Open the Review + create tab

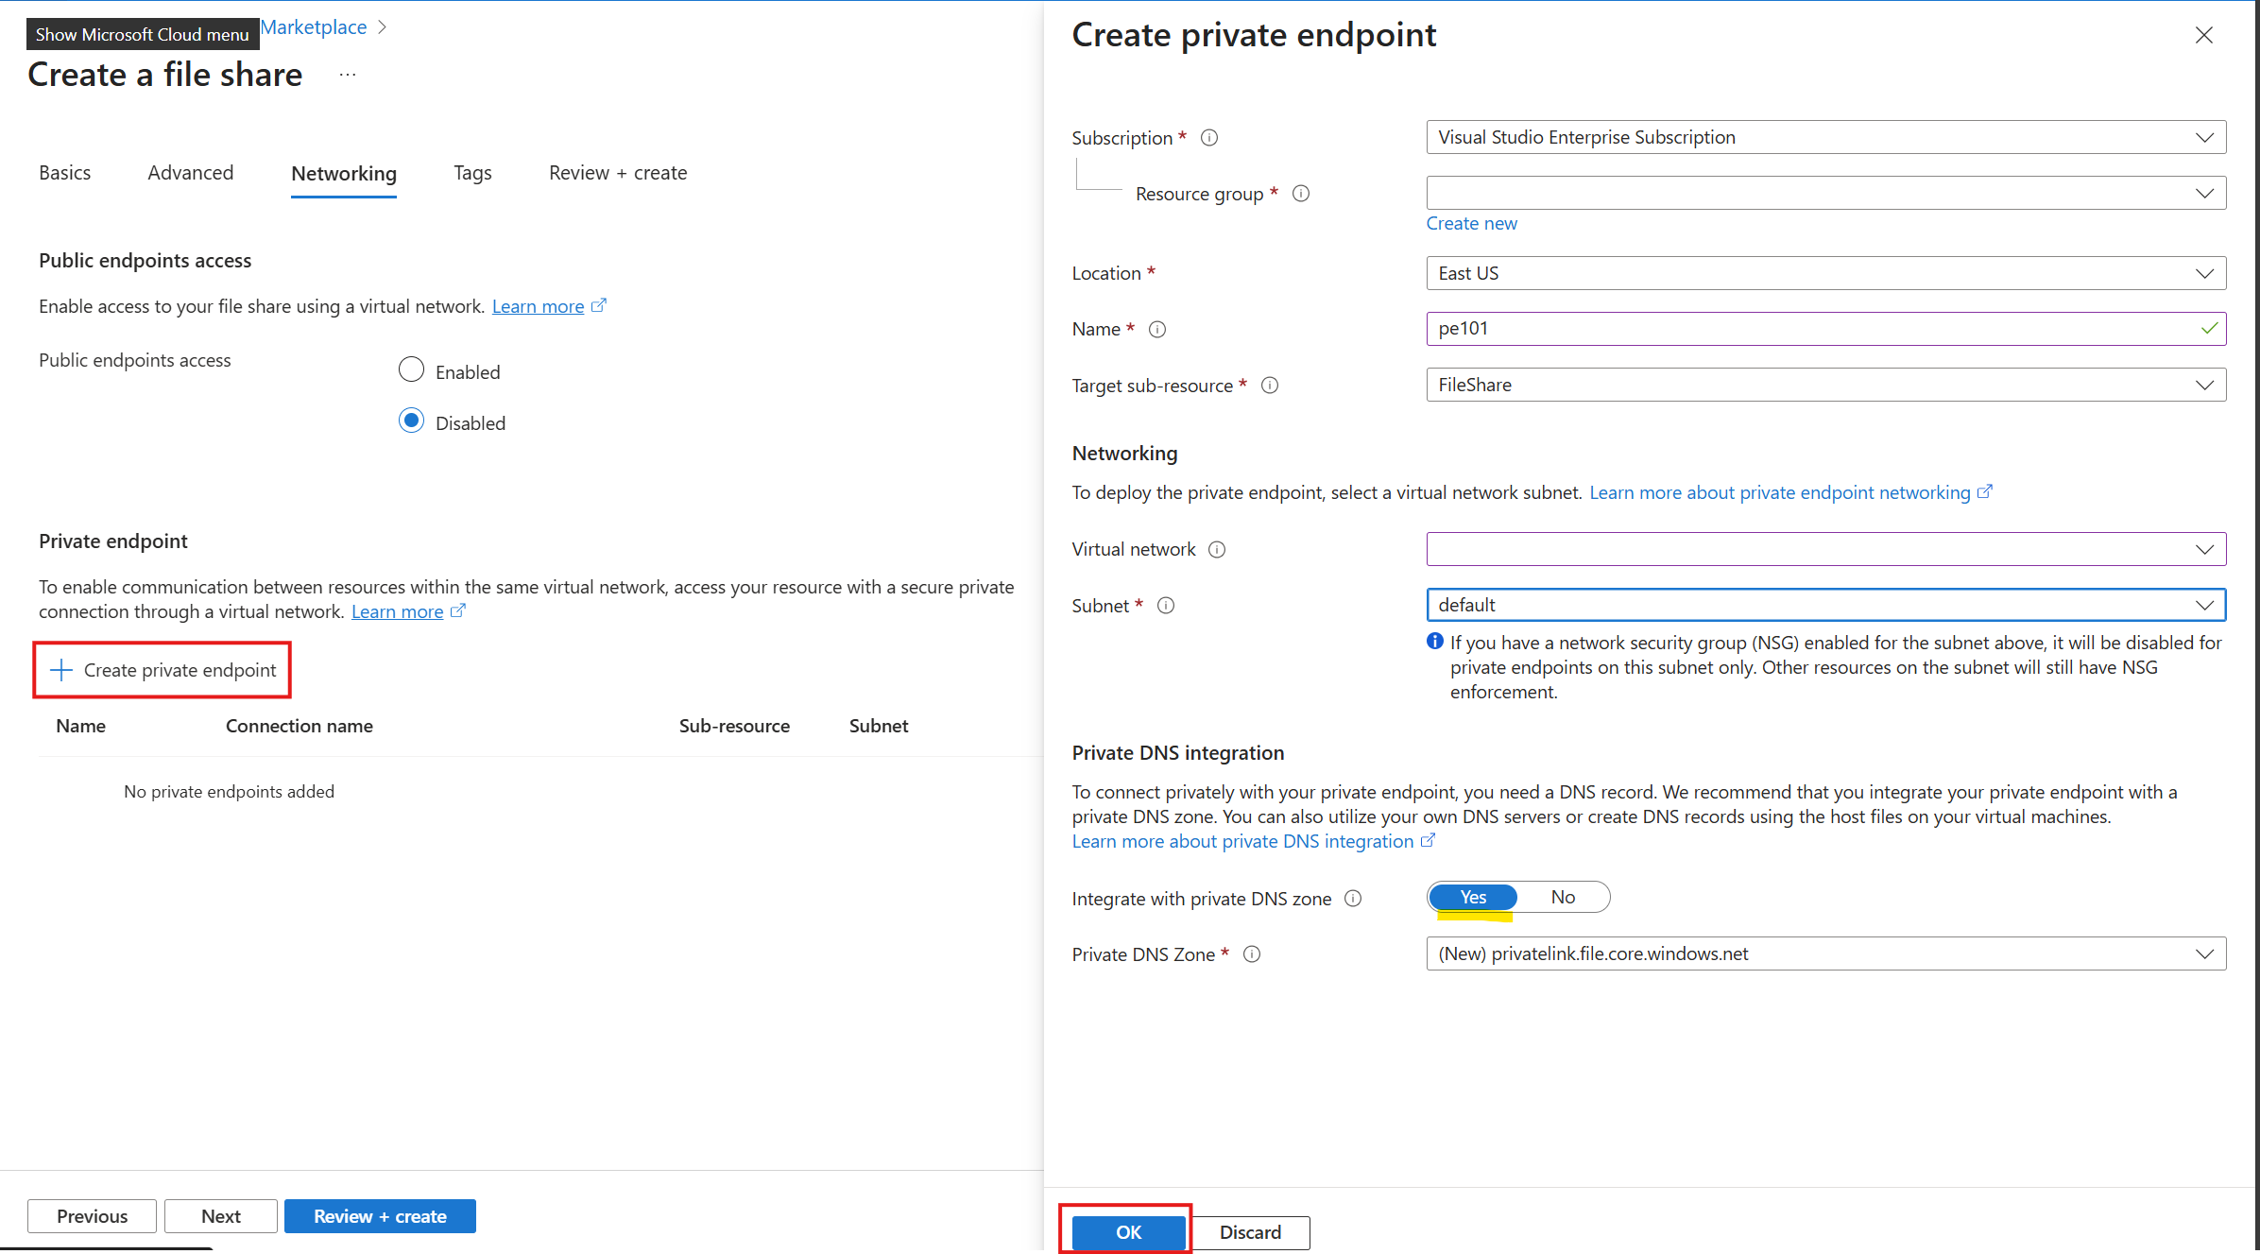click(x=617, y=173)
